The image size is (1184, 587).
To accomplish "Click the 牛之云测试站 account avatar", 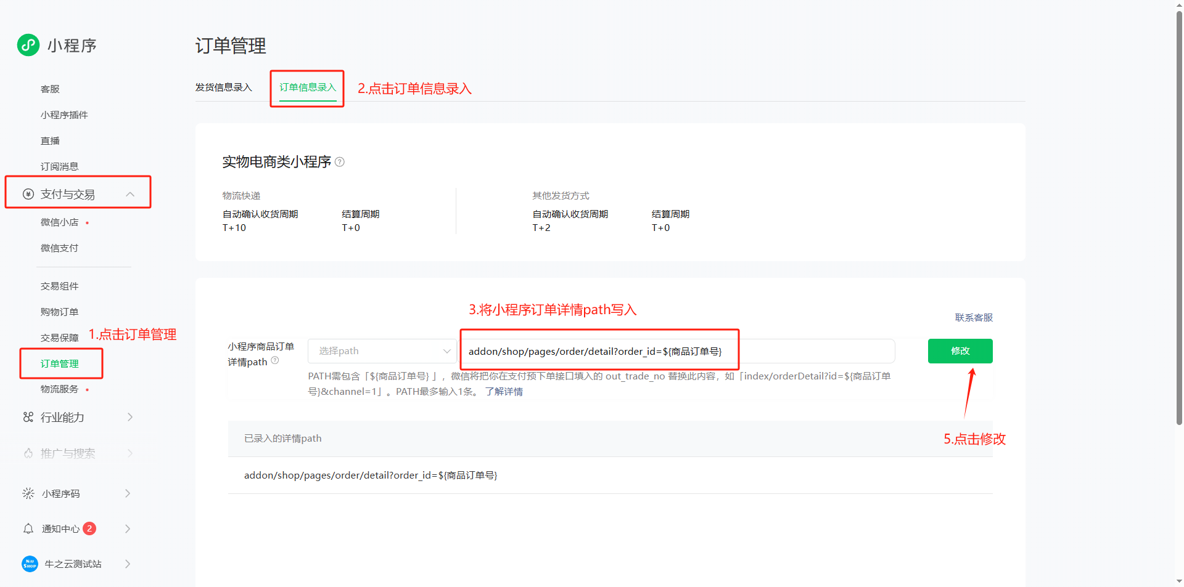I will point(30,564).
